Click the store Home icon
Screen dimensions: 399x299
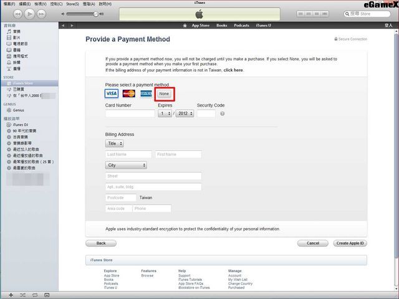point(185,26)
